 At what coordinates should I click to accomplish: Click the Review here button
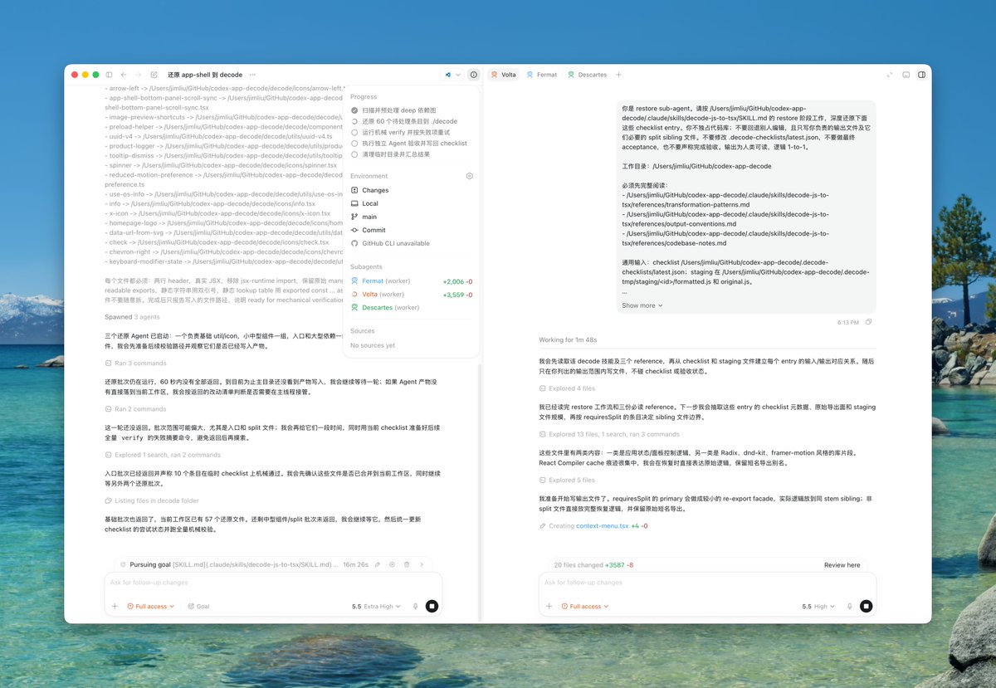pos(842,565)
